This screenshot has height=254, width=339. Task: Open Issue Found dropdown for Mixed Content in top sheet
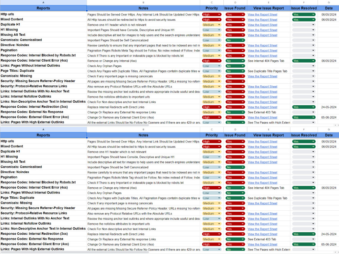pyautogui.click(x=235, y=20)
